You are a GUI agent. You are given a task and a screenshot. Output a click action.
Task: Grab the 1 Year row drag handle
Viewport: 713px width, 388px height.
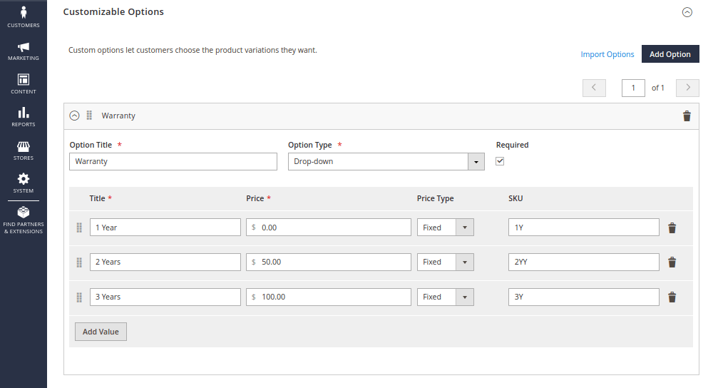(79, 228)
